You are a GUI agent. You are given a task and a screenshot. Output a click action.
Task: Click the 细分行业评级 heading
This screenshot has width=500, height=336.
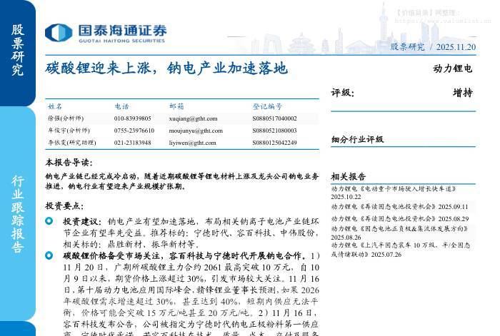click(357, 139)
